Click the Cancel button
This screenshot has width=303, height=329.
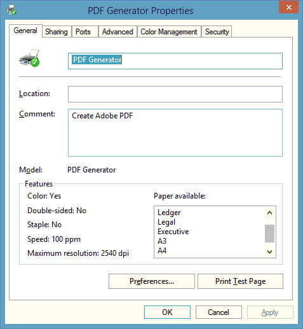219,312
